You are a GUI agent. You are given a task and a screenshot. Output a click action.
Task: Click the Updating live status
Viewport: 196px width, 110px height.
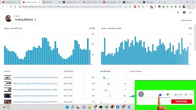coord(187,20)
